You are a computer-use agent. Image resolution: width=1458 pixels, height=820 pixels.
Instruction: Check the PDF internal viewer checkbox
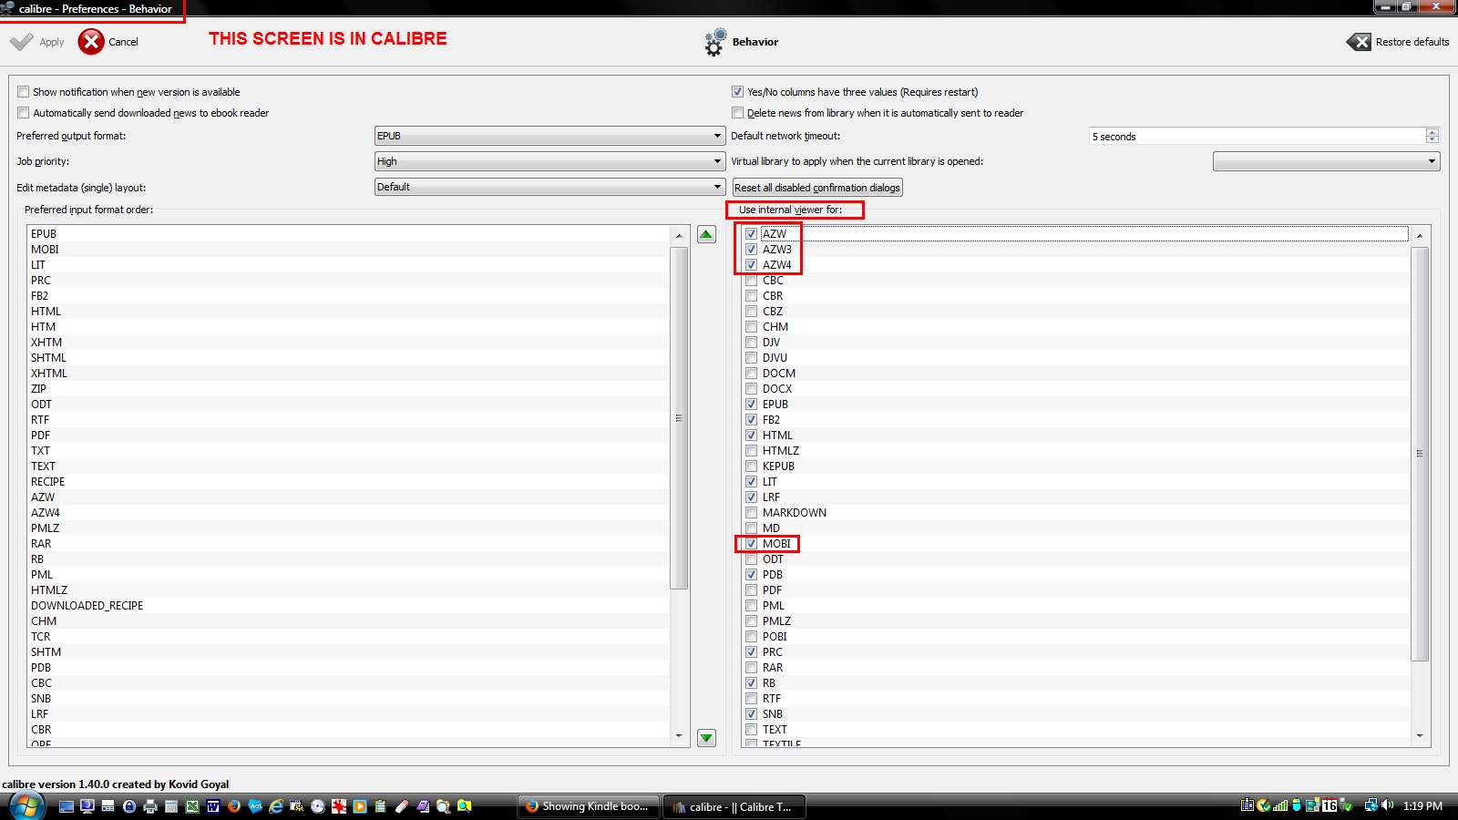pyautogui.click(x=752, y=590)
